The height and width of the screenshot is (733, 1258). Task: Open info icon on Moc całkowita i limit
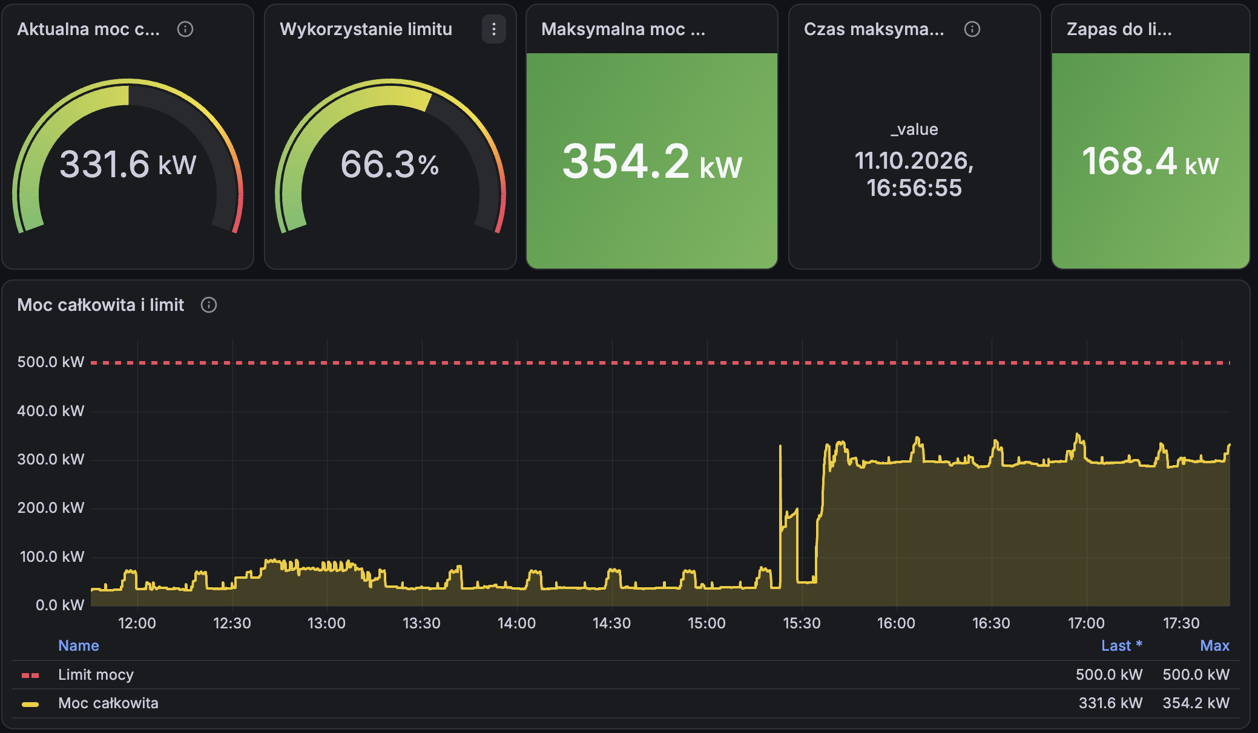point(209,305)
